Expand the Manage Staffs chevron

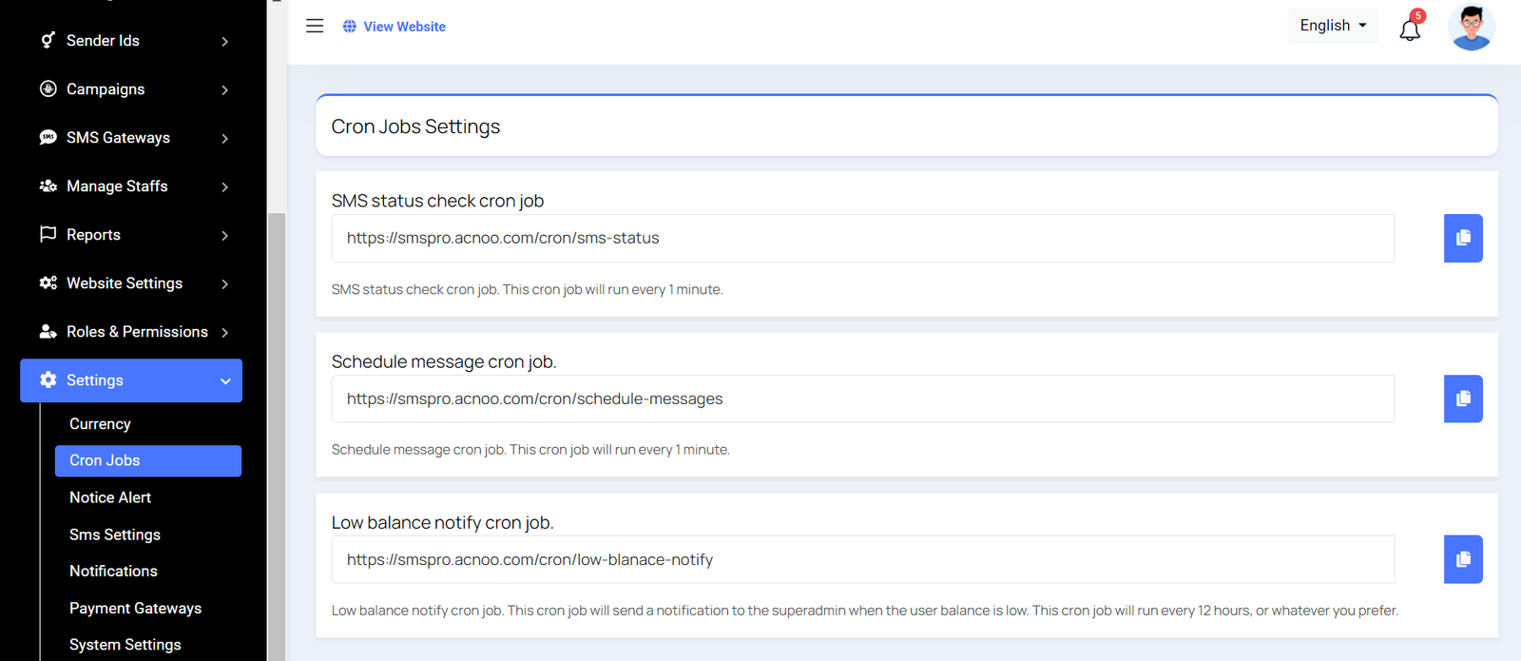tap(224, 186)
